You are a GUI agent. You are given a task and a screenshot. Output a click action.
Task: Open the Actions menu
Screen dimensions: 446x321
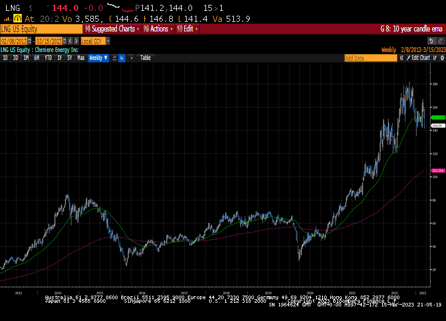click(158, 29)
